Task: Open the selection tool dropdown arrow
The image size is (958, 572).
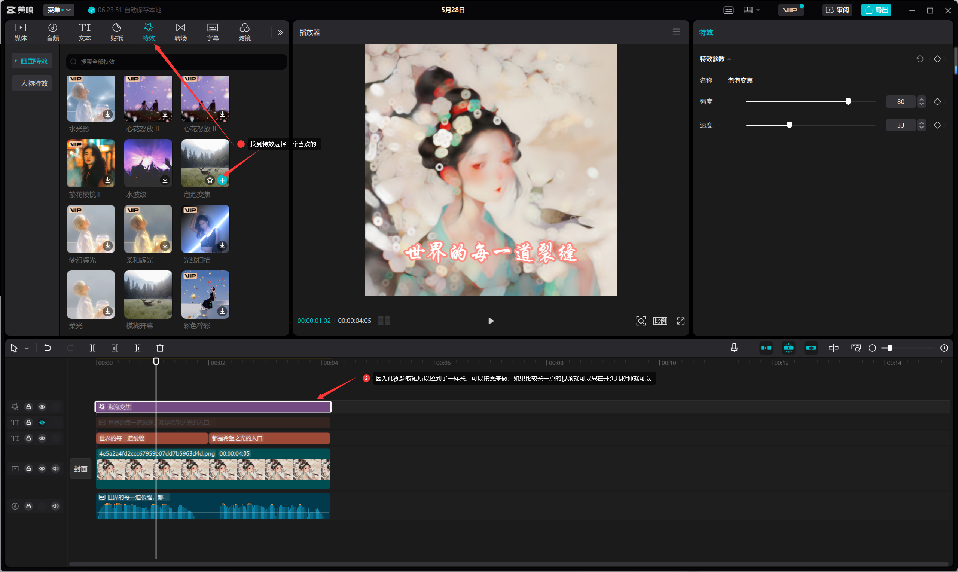Action: click(x=27, y=348)
